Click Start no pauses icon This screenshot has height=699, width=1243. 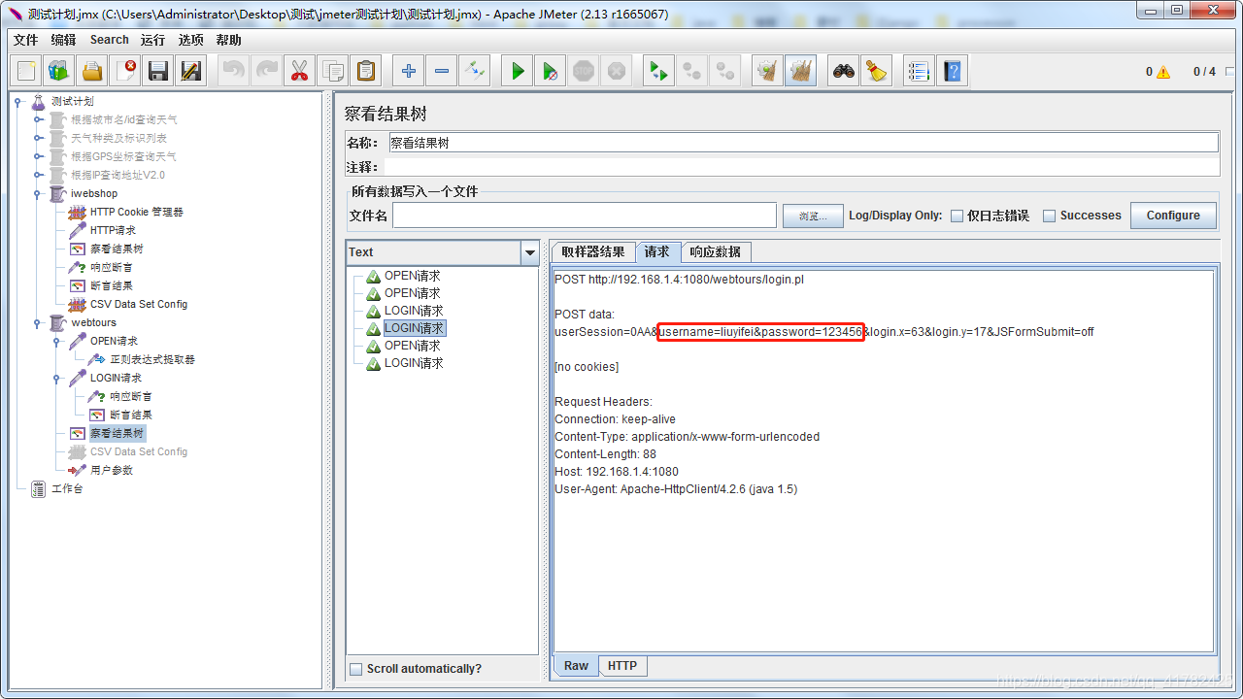pos(551,71)
